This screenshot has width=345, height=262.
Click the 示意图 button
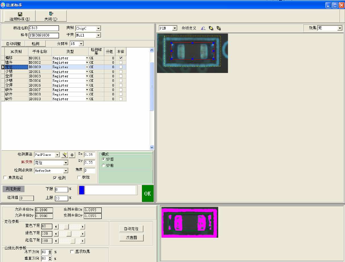click(131, 238)
